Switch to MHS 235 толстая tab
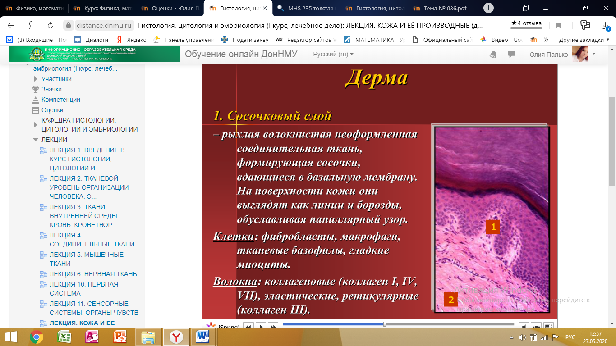 (306, 8)
